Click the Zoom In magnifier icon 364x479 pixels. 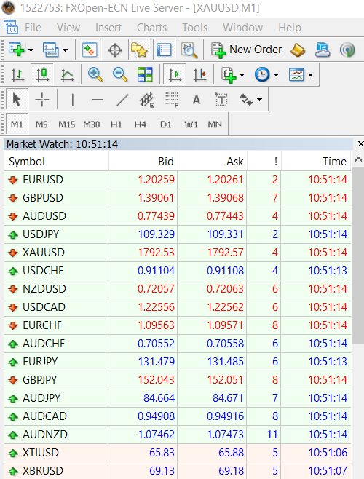coord(95,74)
